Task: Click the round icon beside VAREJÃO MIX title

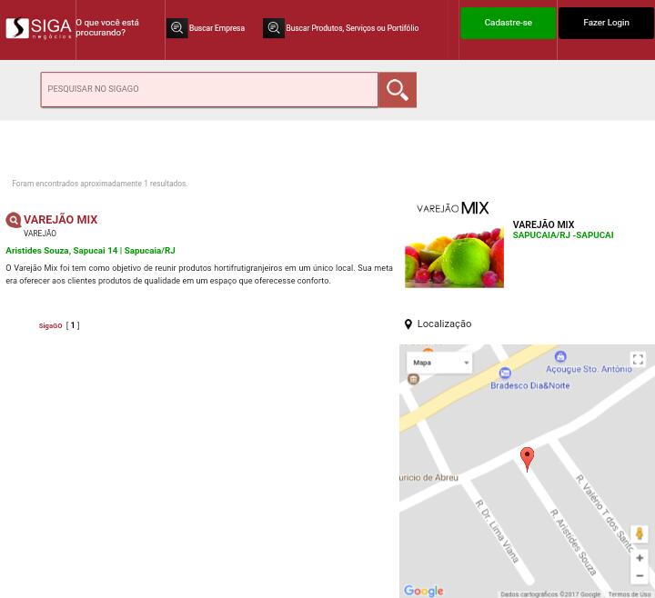Action: 14,220
